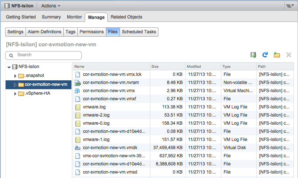The width and height of the screenshot is (298, 178).
Task: Click into the file Search field
Action: (44, 55)
